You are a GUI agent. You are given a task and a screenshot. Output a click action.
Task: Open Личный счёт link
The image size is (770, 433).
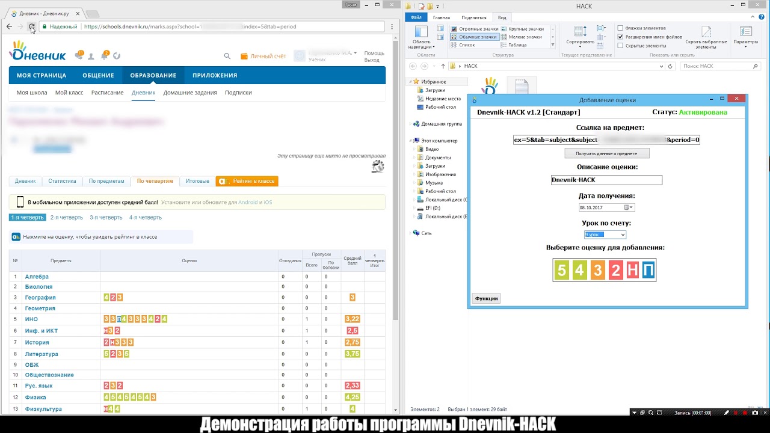[263, 56]
